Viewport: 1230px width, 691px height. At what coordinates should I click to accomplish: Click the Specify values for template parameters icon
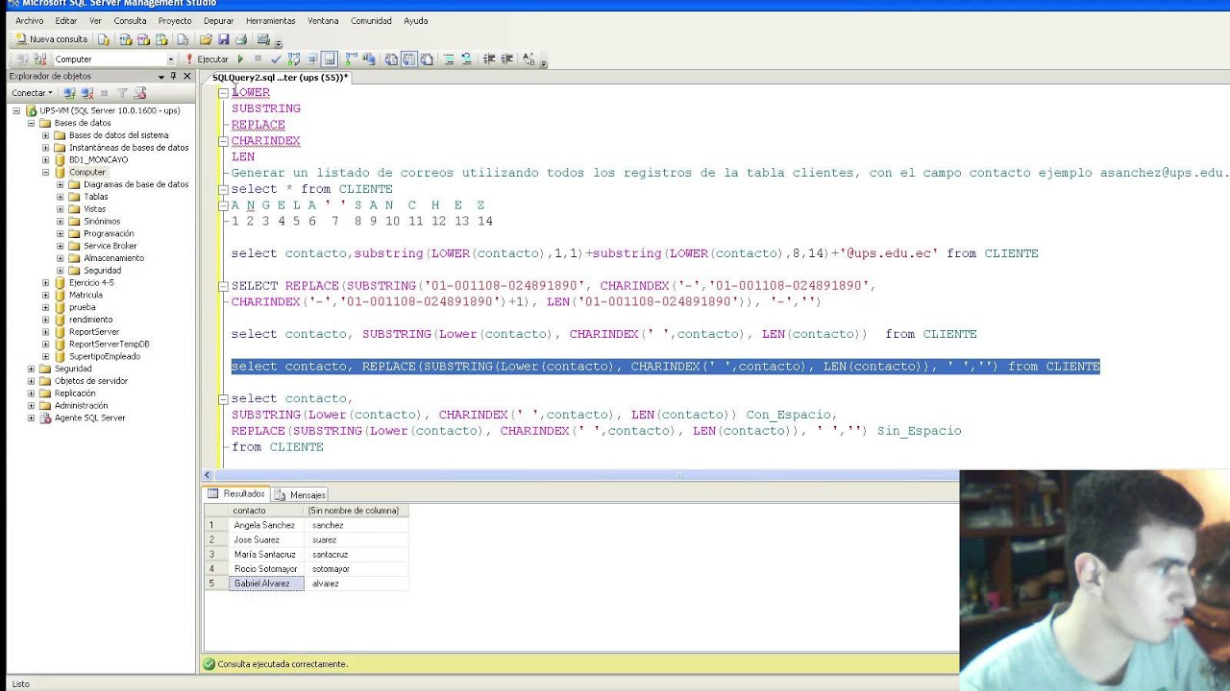tap(528, 59)
